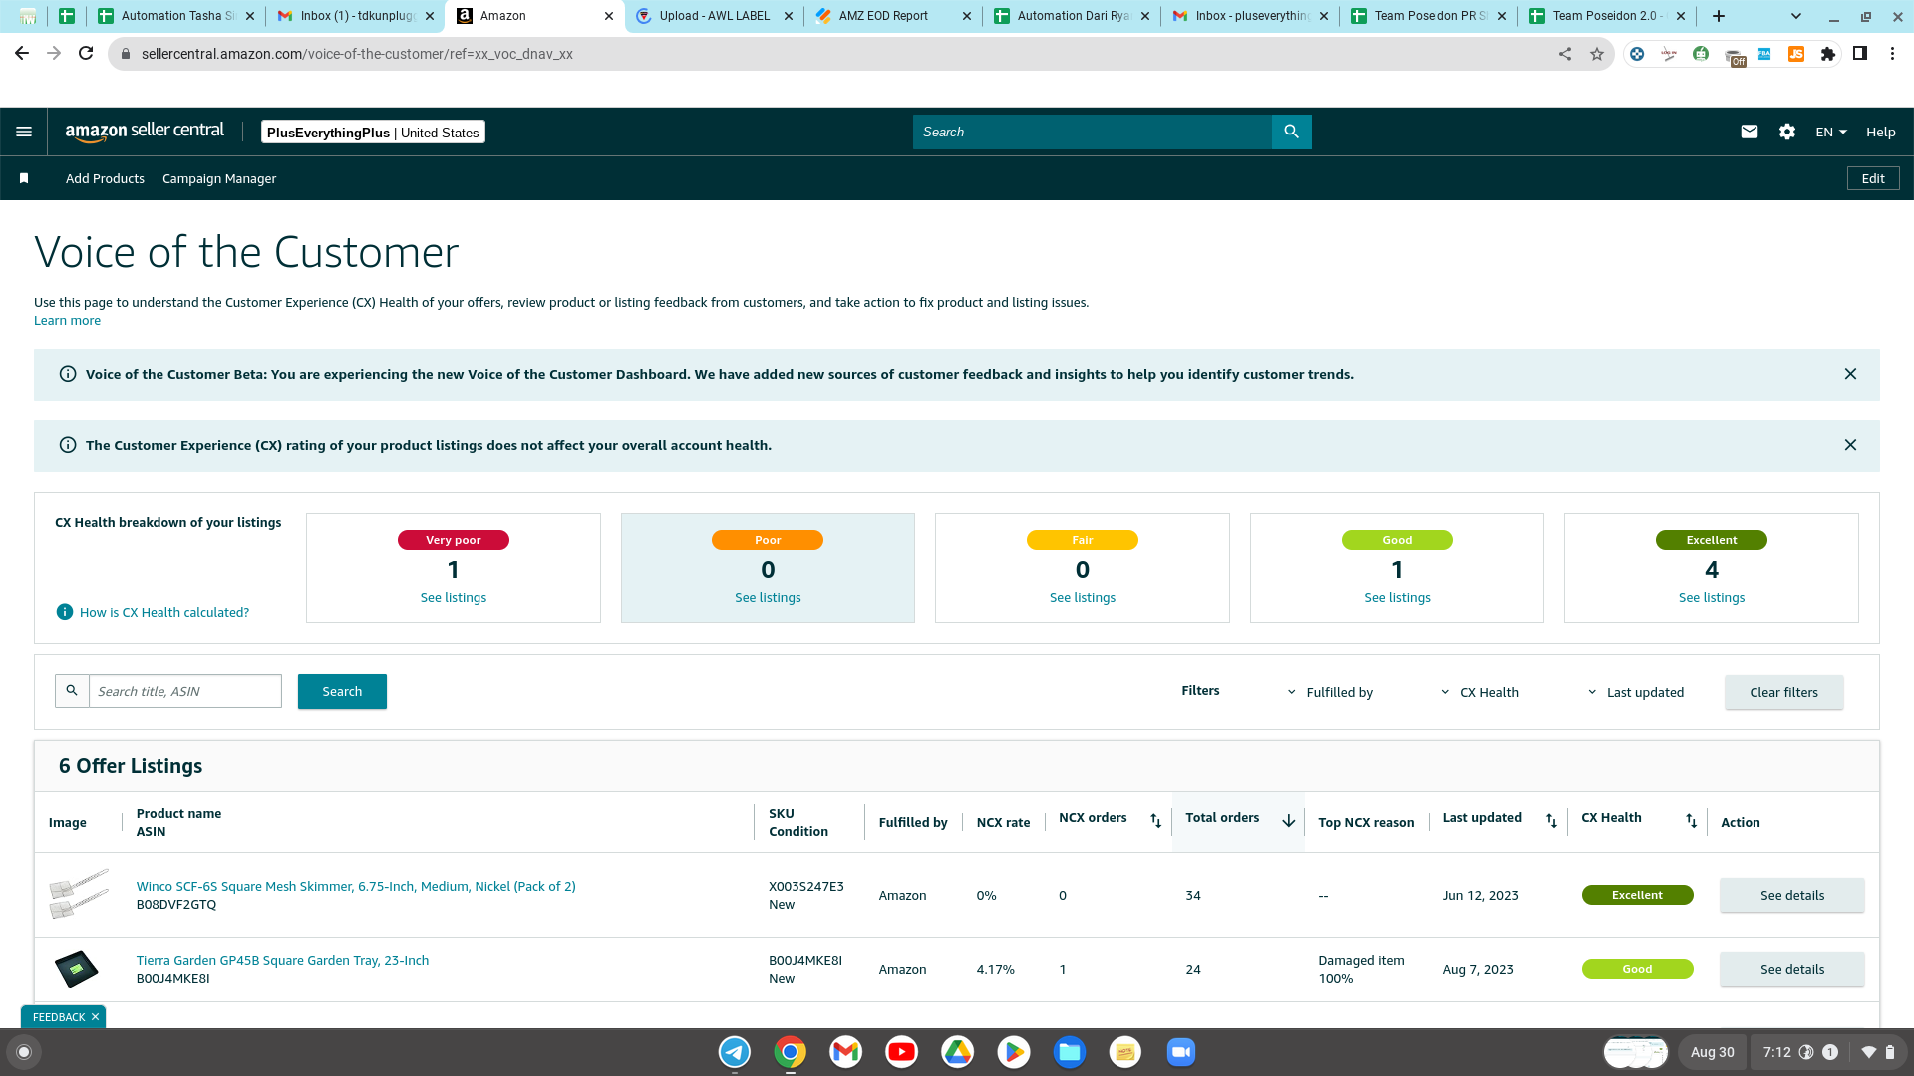
Task: Sort listings by NCX orders
Action: 1155,820
